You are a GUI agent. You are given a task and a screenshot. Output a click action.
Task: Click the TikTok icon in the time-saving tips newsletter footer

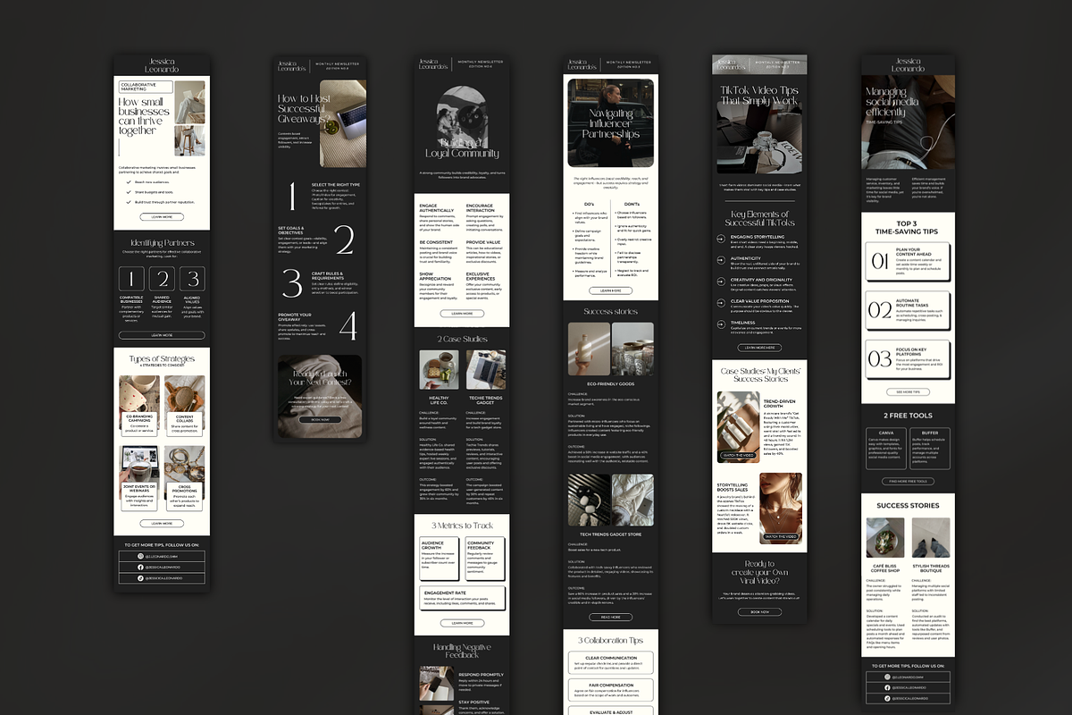click(888, 698)
